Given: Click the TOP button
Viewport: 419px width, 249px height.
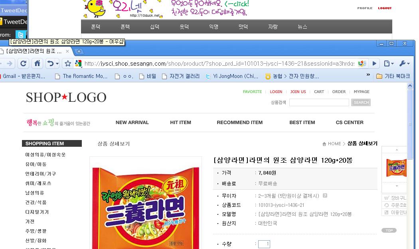Looking at the screenshot, I should [389, 230].
